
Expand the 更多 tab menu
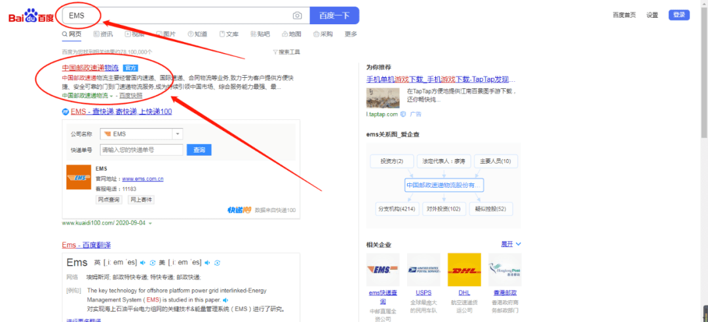pos(351,34)
